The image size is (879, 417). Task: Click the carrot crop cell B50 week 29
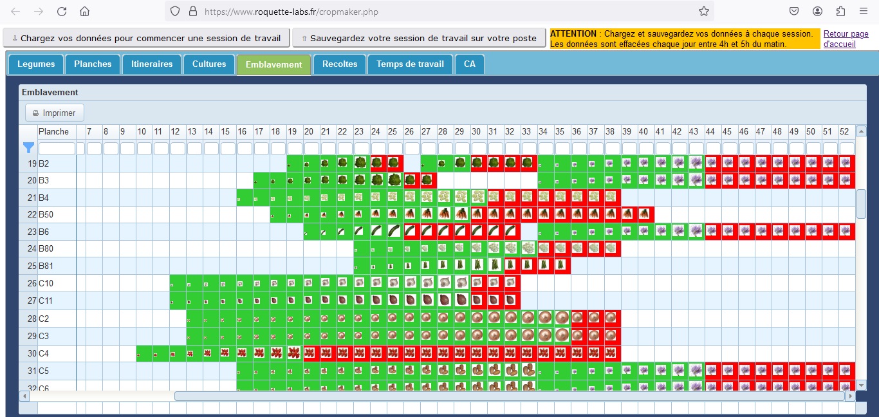point(462,214)
